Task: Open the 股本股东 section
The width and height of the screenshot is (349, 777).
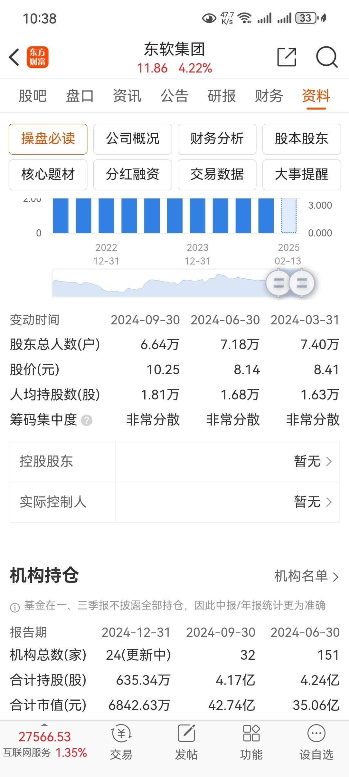Action: (302, 139)
